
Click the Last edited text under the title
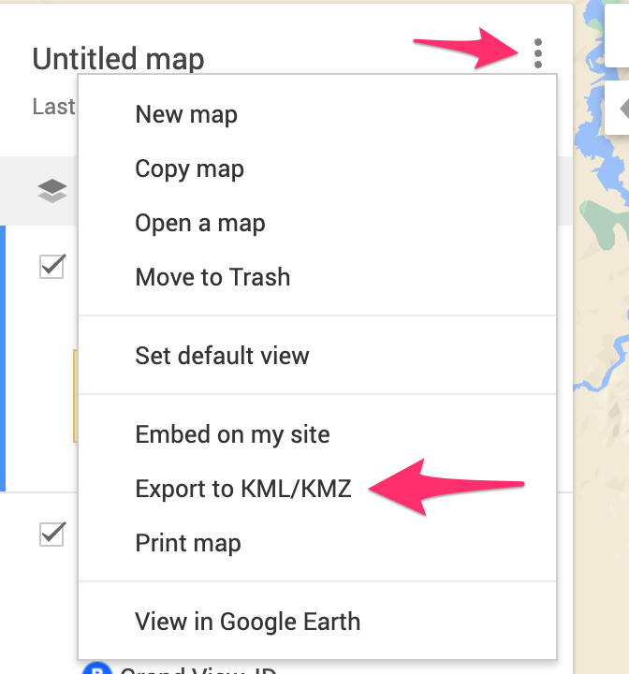click(x=54, y=107)
